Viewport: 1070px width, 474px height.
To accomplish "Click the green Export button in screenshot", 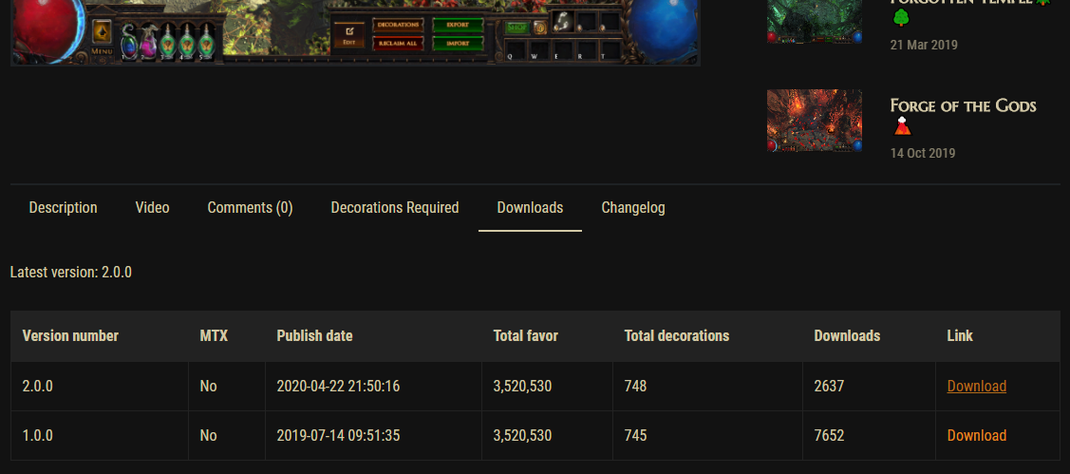I will click(x=458, y=26).
